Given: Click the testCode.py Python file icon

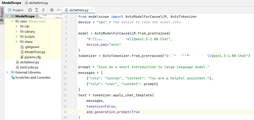Looking at the screenshot, I should (17, 67).
